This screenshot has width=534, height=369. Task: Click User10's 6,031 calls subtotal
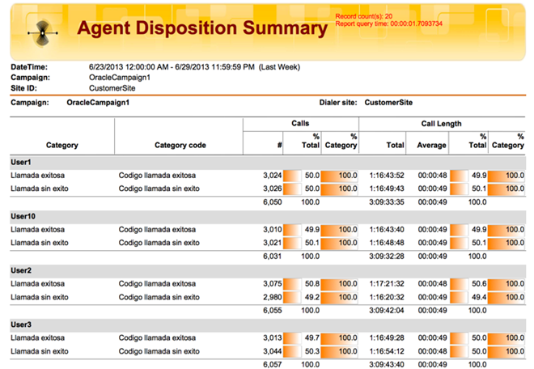tap(271, 256)
